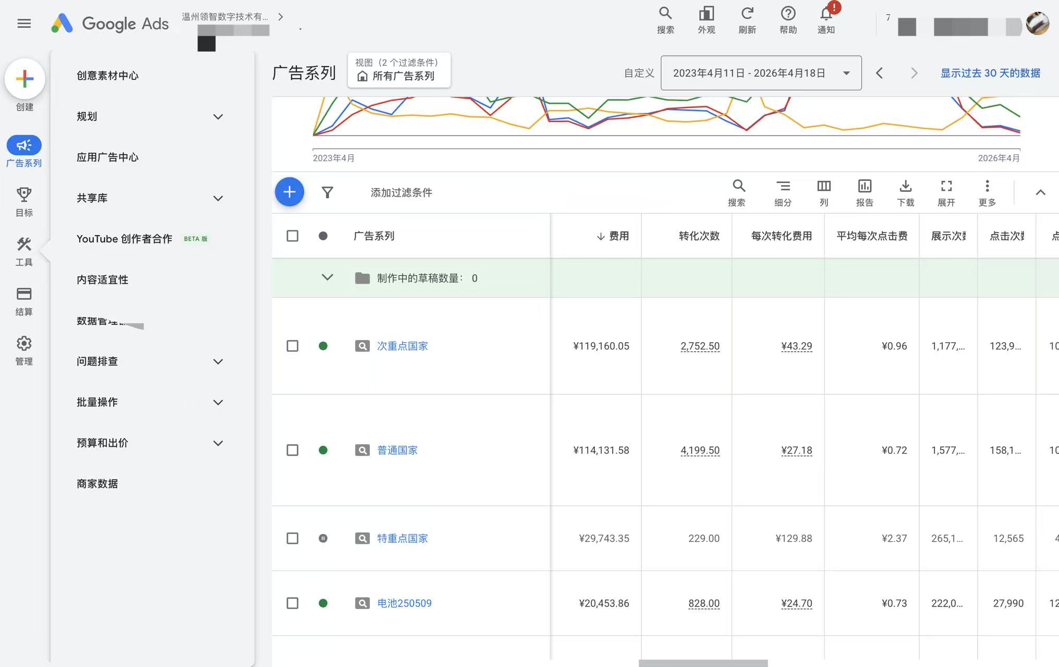The width and height of the screenshot is (1059, 667).
Task: Toggle status dot of 电池250509
Action: coord(323,603)
